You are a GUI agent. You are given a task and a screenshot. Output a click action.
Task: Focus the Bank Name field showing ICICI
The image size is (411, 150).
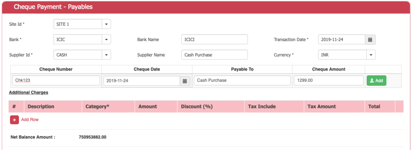point(214,40)
